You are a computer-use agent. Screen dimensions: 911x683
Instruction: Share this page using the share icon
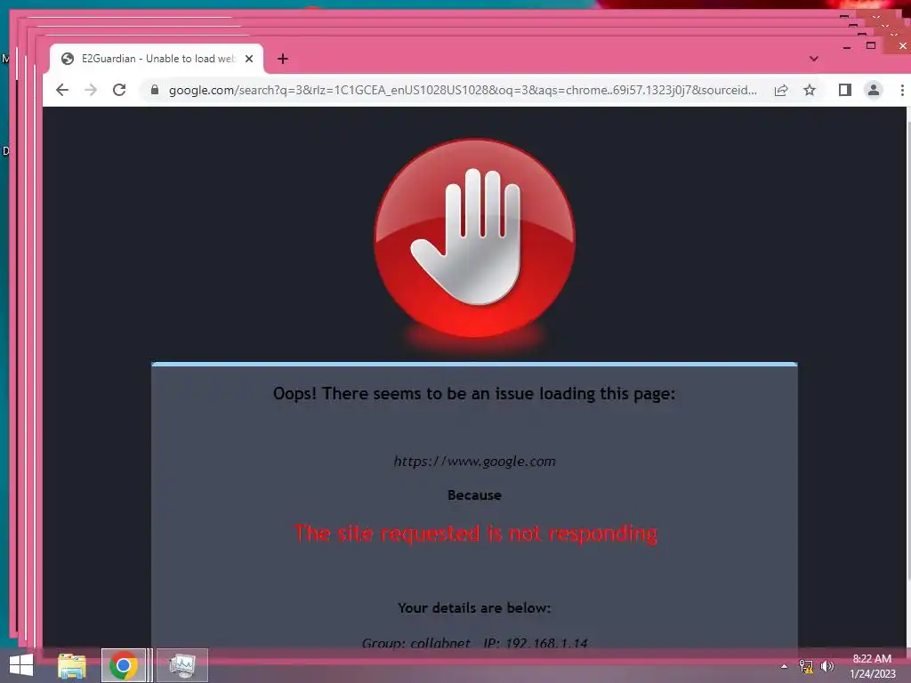tap(781, 90)
